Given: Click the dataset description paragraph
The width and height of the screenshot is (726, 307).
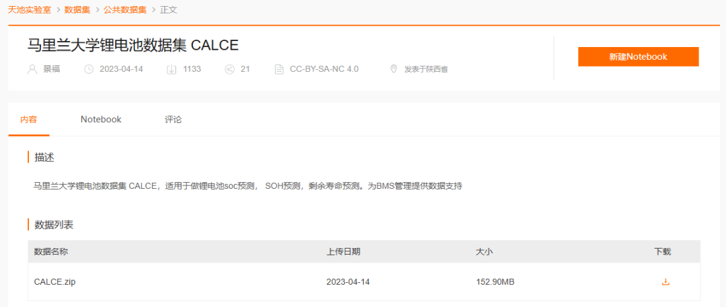Looking at the screenshot, I should click(x=248, y=187).
